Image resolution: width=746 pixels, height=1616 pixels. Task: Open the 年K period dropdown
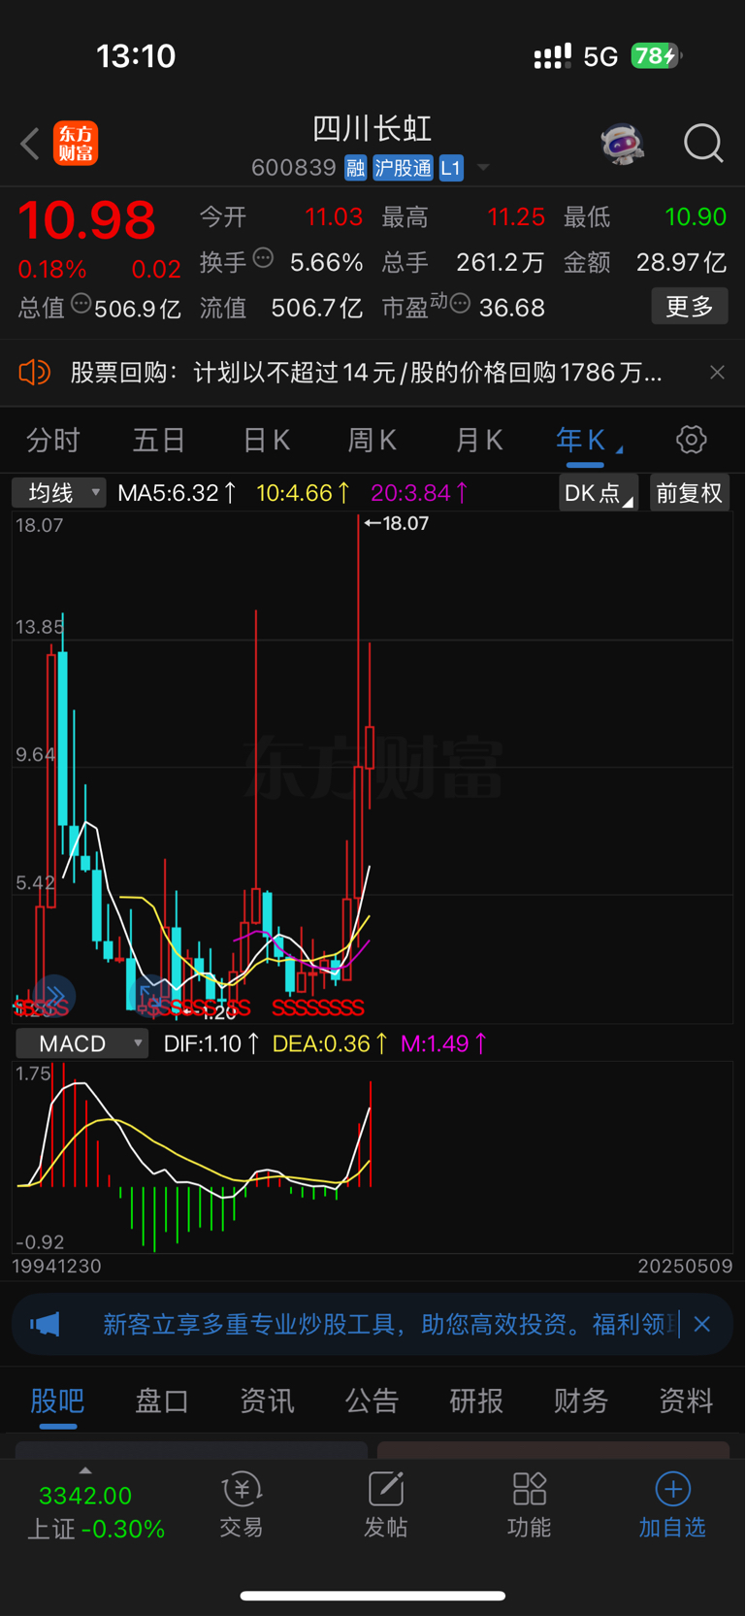(x=589, y=441)
